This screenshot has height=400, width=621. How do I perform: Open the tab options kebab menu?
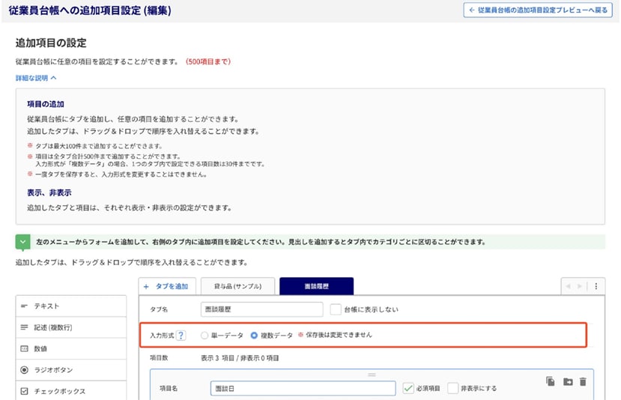coord(596,286)
